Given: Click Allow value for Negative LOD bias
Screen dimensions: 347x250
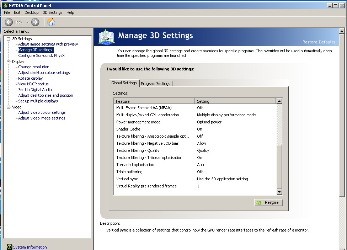Looking at the screenshot, I should point(201,143).
